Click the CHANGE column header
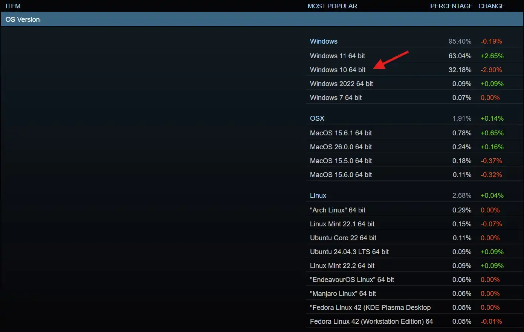Image resolution: width=524 pixels, height=332 pixels. pyautogui.click(x=491, y=6)
